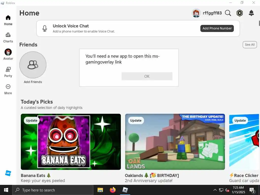260x195 pixels.
Task: Click the Add Phone Number button
Action: [x=217, y=28]
